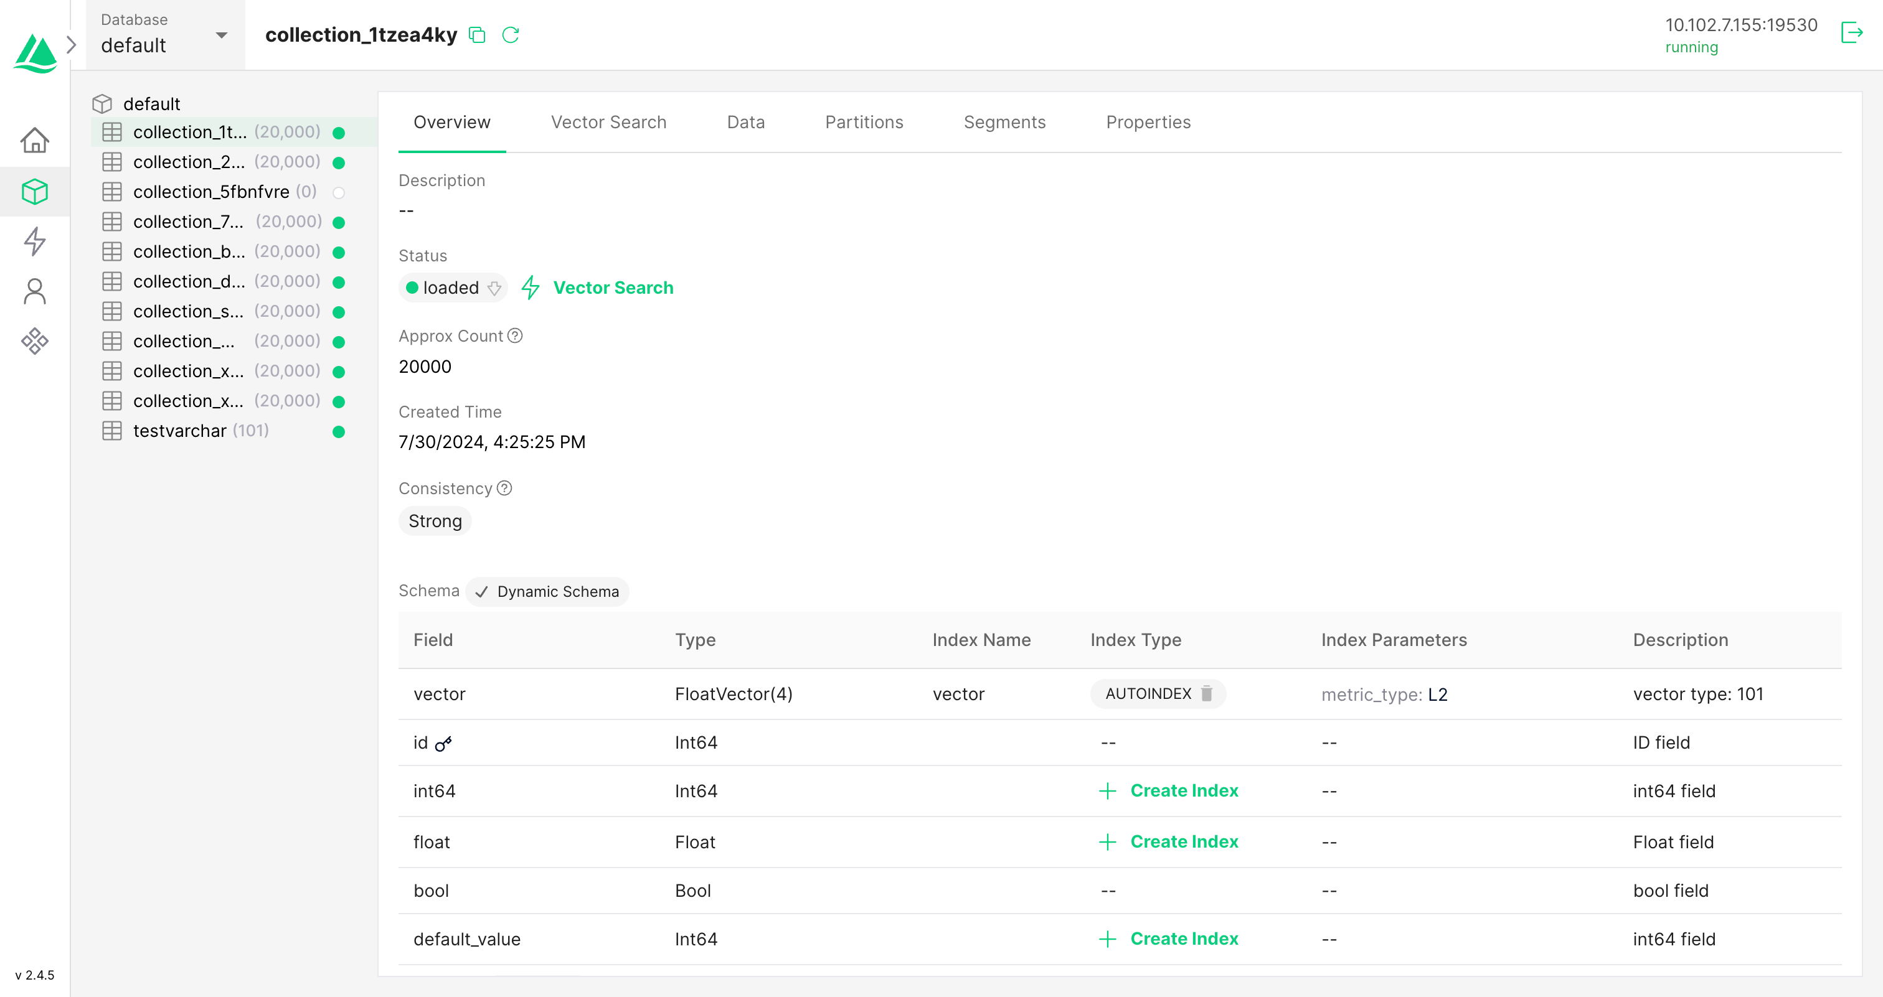Click the Dynamic Schema checkmark chip
Viewport: 1883px width, 997px height.
(x=547, y=592)
